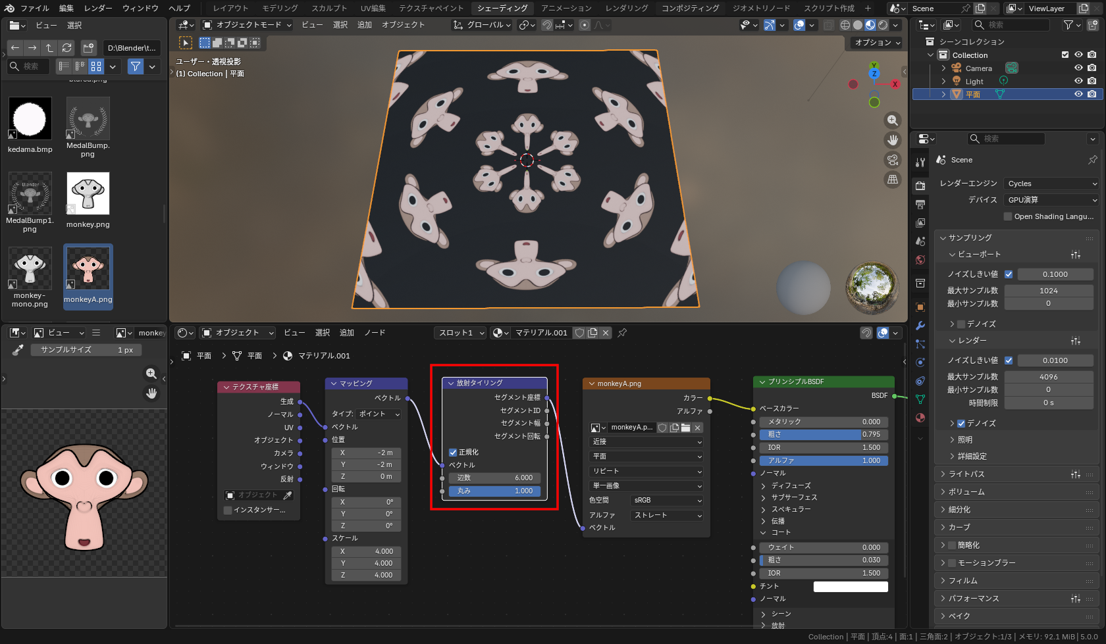Refresh the file browser list

(x=66, y=48)
